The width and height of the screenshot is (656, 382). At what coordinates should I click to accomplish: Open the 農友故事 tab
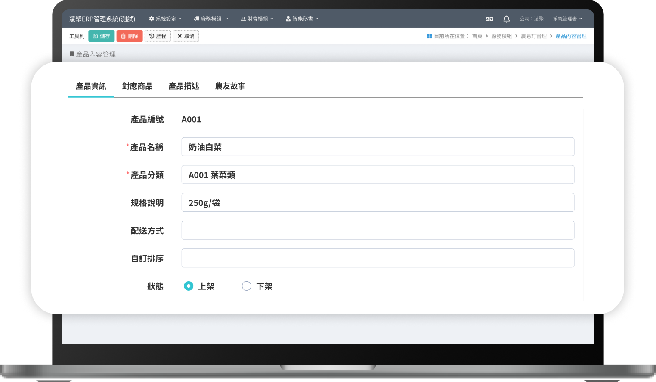coord(230,86)
